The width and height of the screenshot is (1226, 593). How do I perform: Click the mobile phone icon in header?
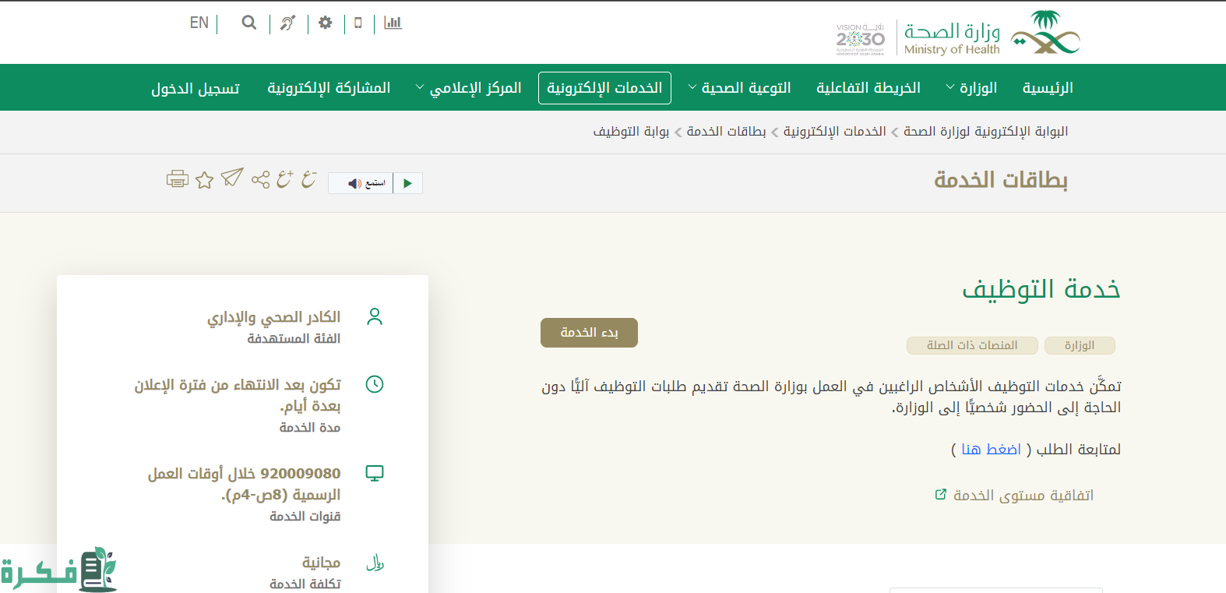point(358,23)
